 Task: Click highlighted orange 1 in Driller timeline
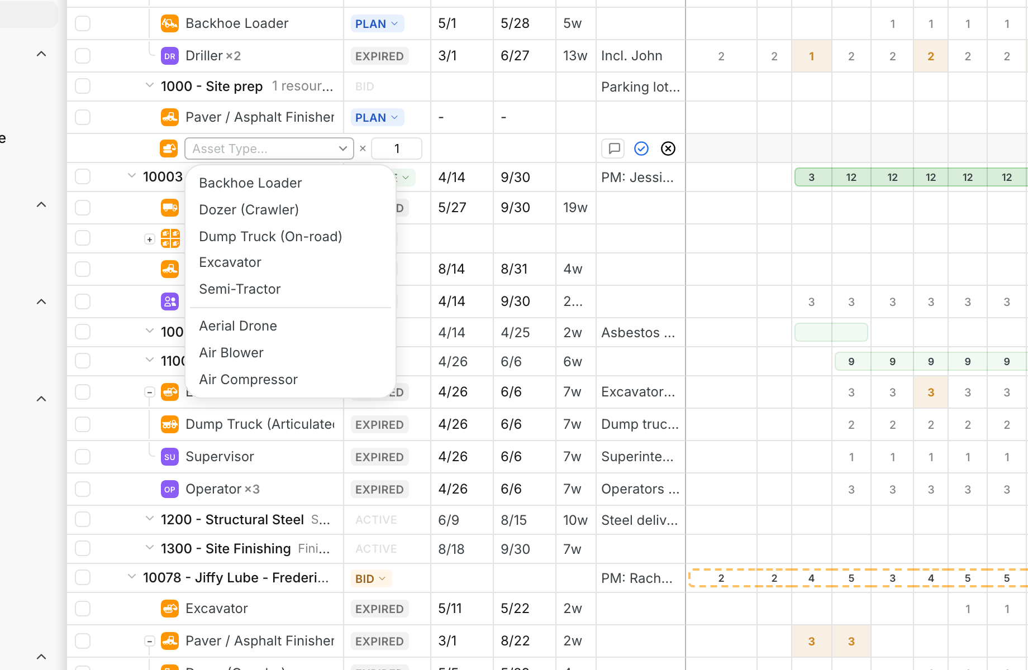(811, 56)
